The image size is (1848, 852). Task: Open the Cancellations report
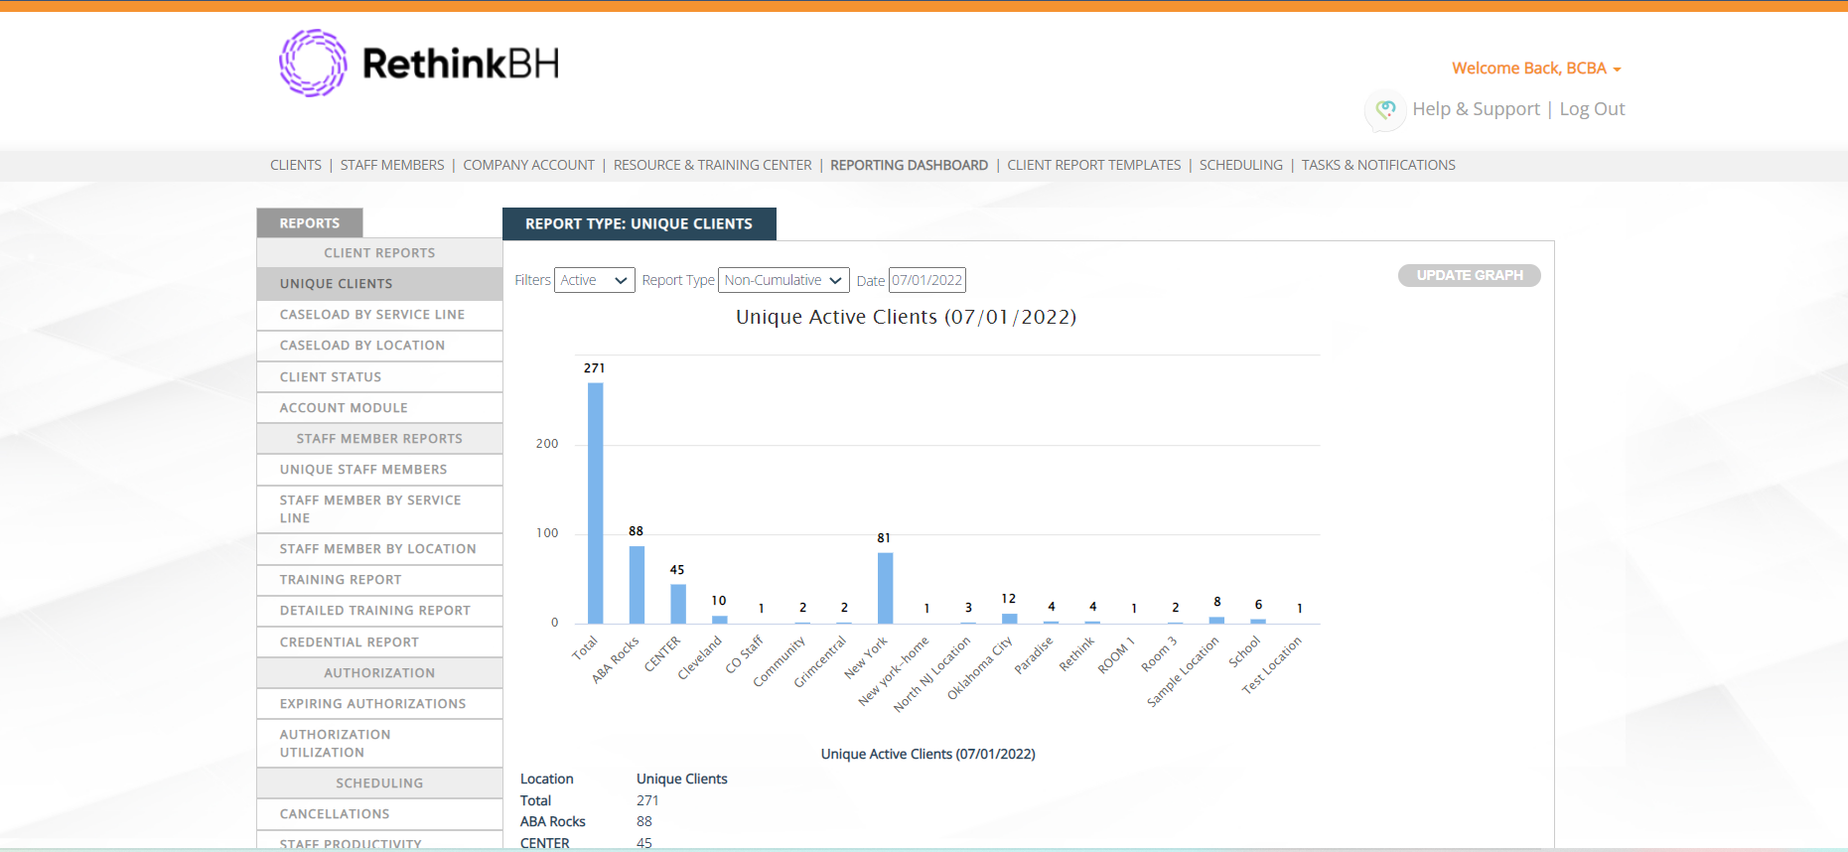click(379, 814)
